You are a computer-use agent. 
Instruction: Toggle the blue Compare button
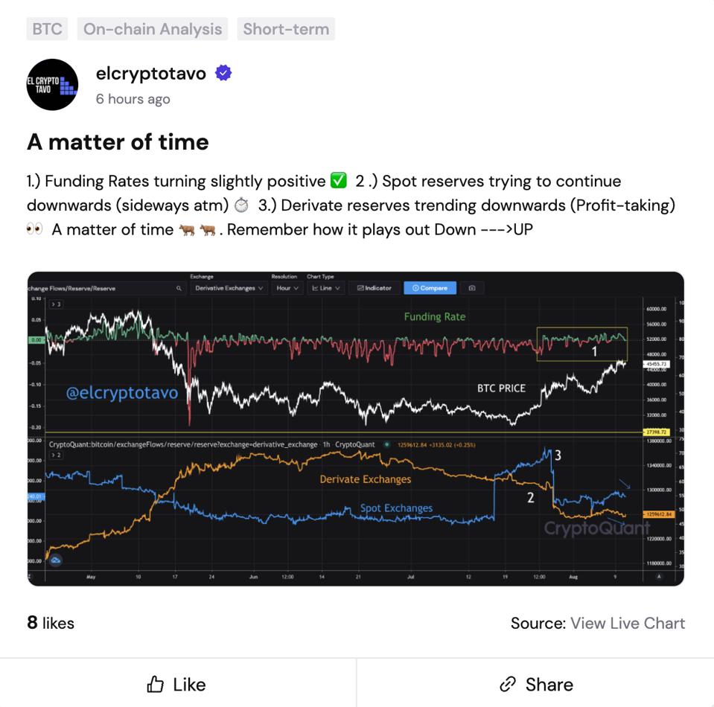click(430, 288)
